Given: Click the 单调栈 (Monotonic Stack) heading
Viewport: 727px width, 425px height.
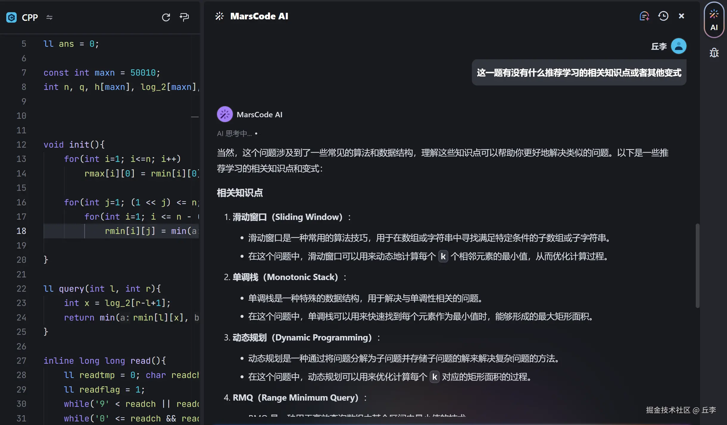Looking at the screenshot, I should click(285, 277).
